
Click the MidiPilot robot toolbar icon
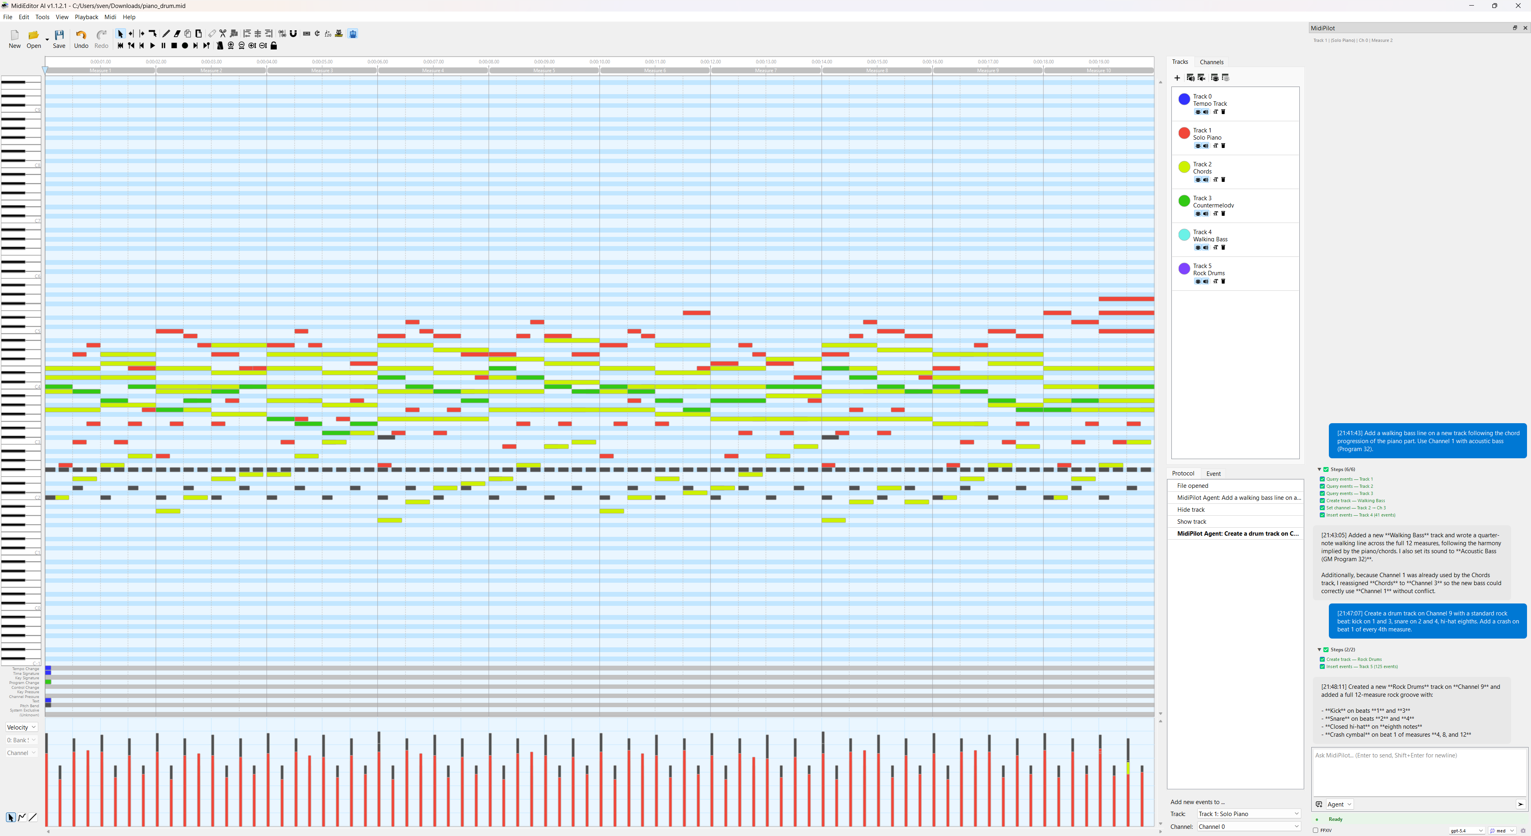[x=353, y=34]
